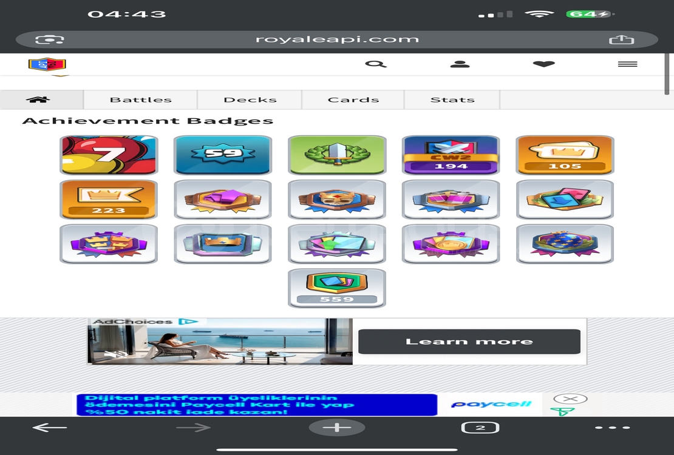Tap the silver treasure chest badge
Viewport: 674px width, 455px height.
click(451, 200)
